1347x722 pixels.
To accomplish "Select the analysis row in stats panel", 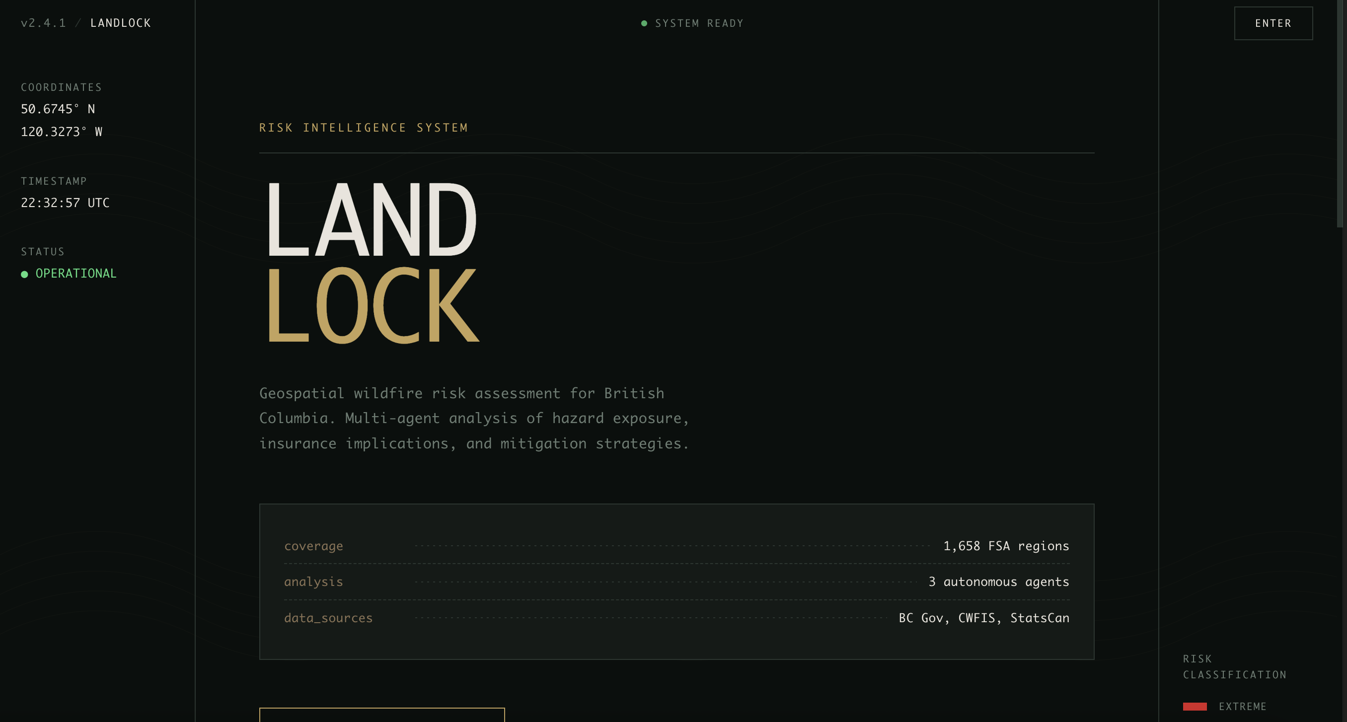I will 676,581.
